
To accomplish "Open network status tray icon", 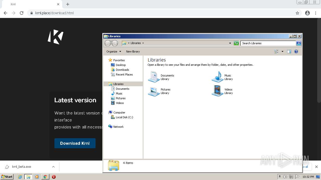I will point(291,177).
